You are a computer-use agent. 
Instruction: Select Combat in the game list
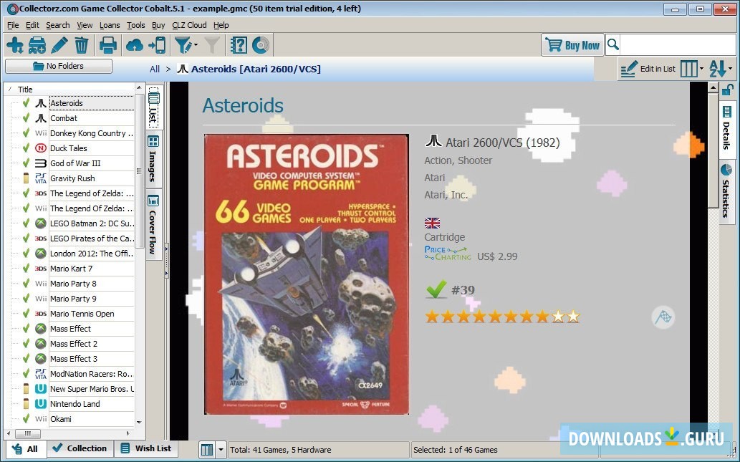pos(64,118)
